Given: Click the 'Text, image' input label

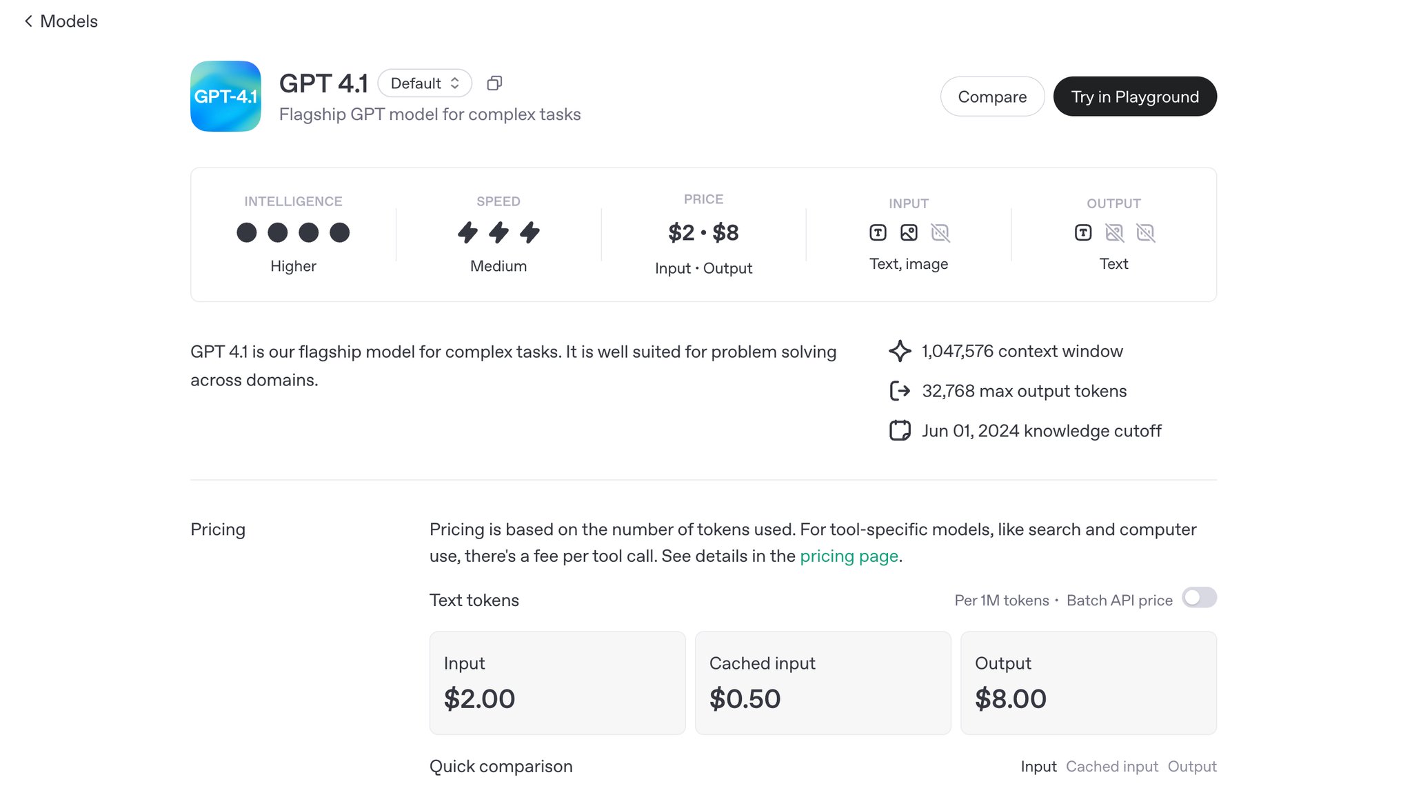Looking at the screenshot, I should coord(909,264).
